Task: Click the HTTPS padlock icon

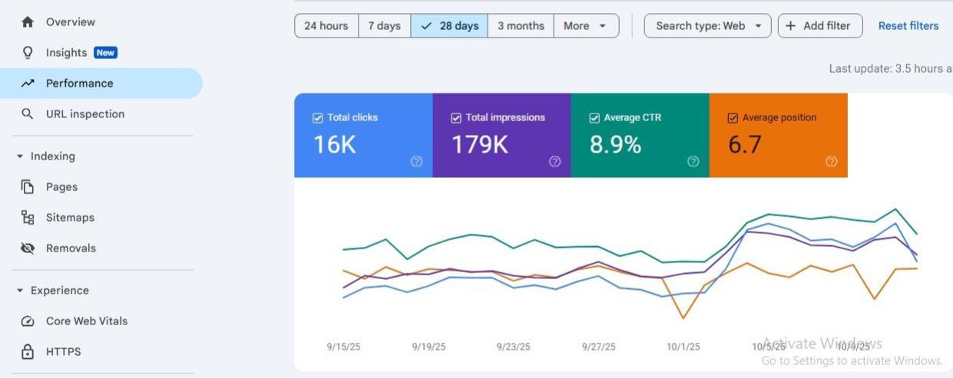Action: point(28,352)
